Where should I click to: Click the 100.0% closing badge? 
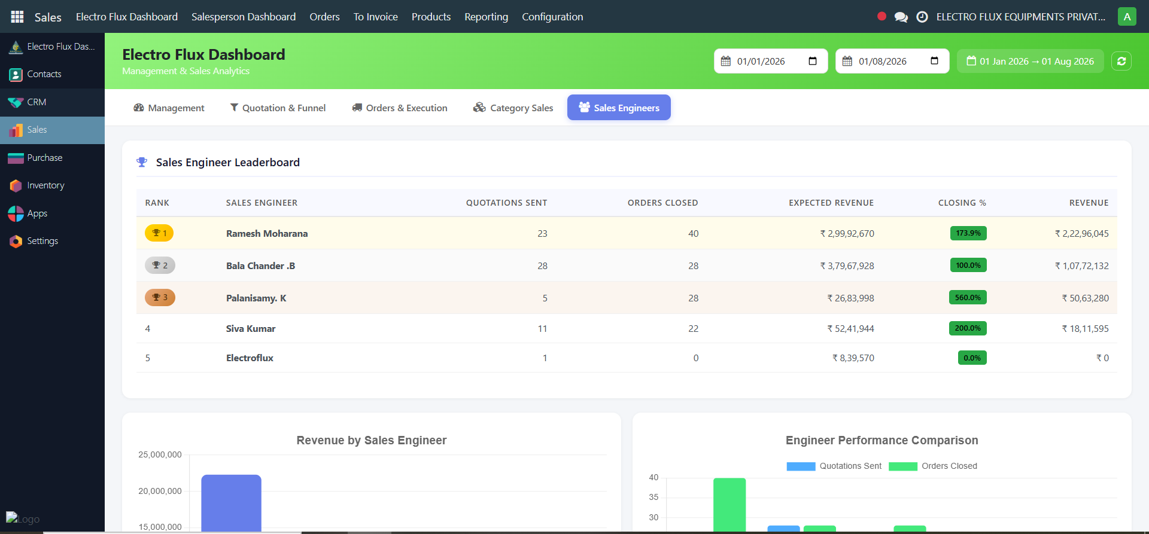coord(968,265)
